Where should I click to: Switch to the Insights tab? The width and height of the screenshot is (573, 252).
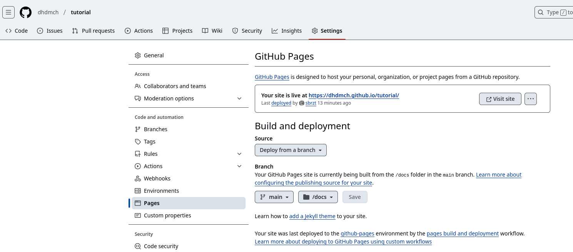coord(287,31)
